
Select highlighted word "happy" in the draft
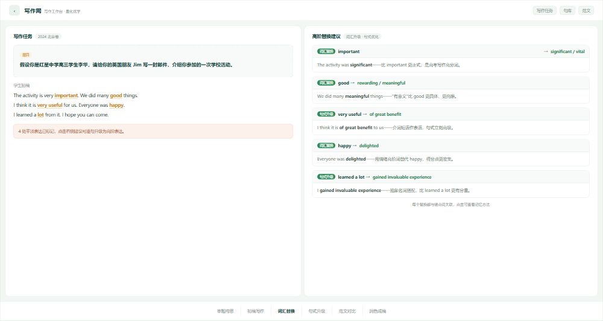pos(116,105)
